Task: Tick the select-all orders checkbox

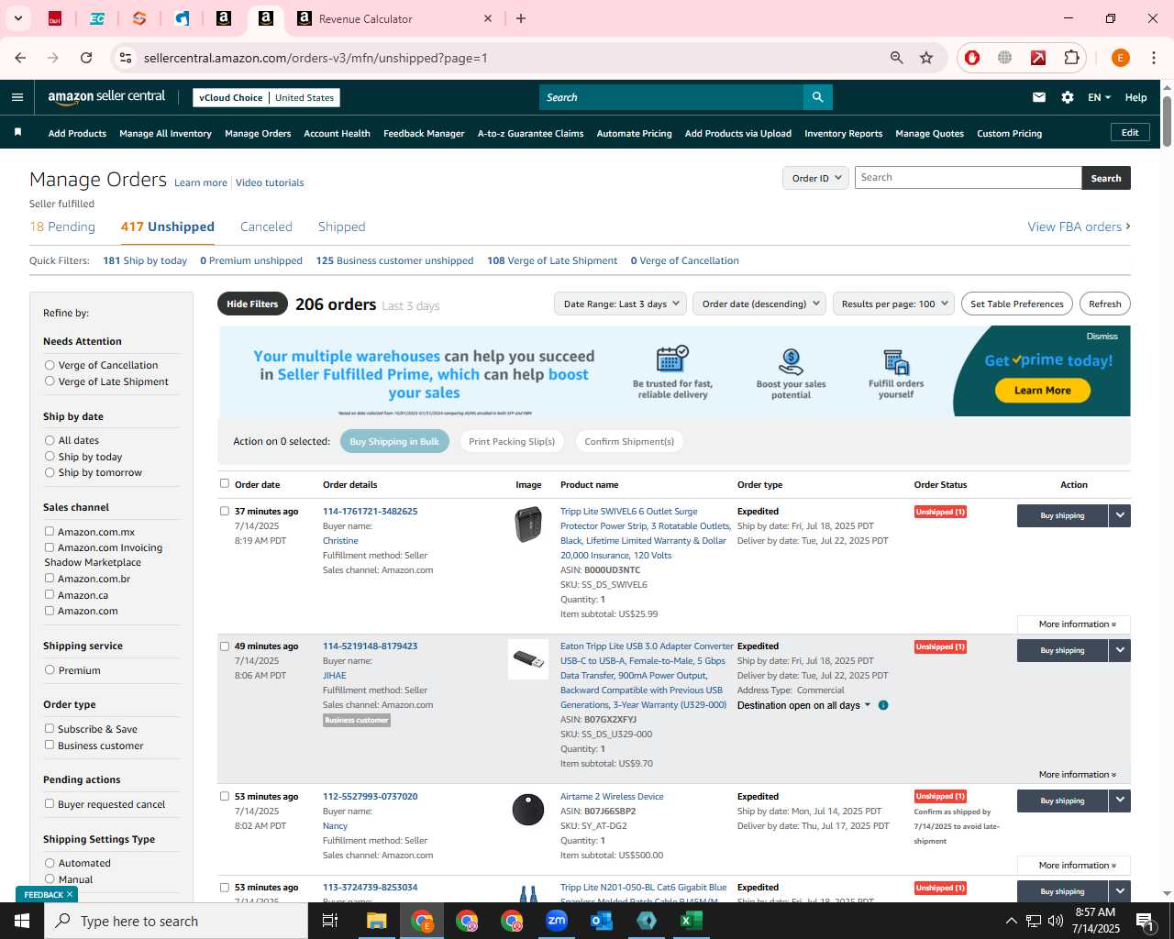Action: [x=225, y=483]
